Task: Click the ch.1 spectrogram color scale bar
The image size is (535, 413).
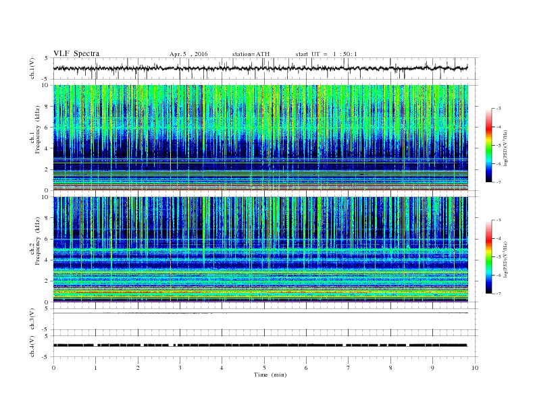Action: [x=488, y=146]
